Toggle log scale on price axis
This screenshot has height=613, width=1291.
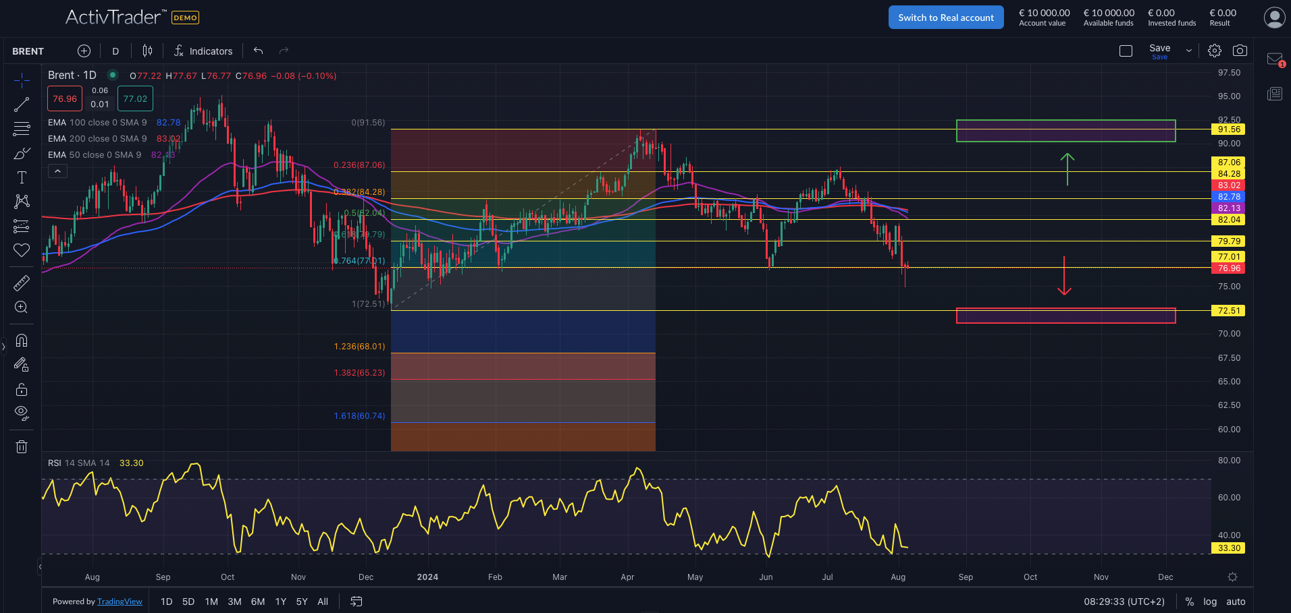1210,602
